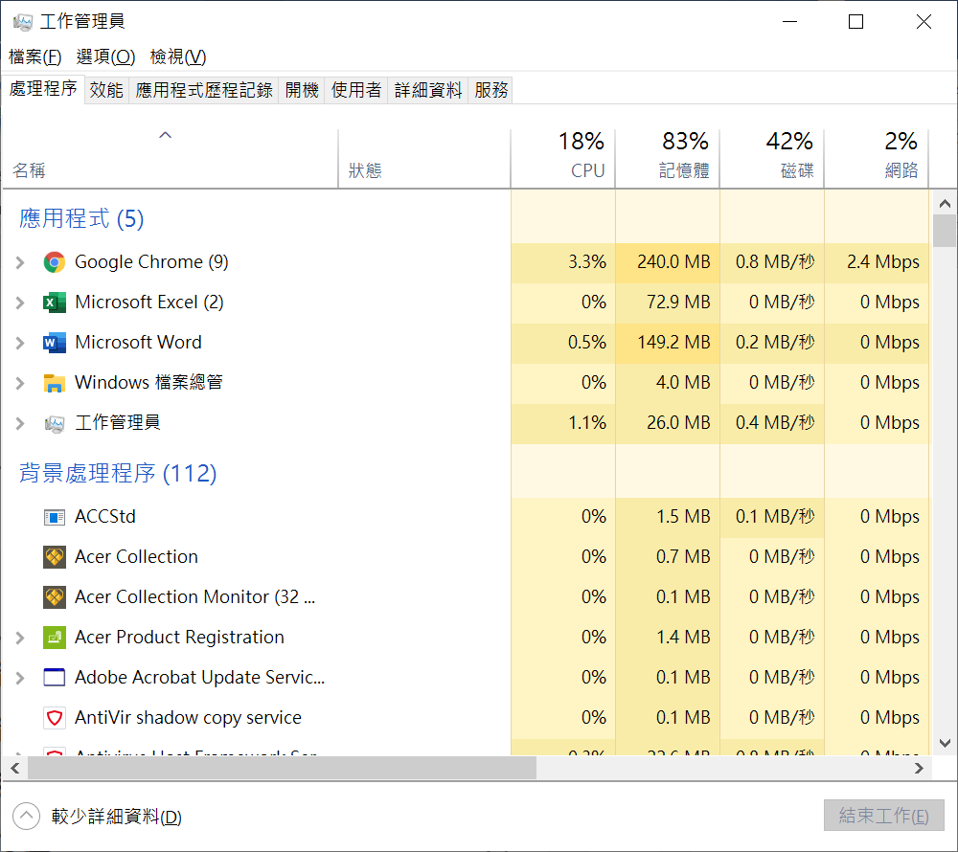Click the horizontal scrollbar right arrow
This screenshot has height=852, width=958.
pyautogui.click(x=919, y=769)
